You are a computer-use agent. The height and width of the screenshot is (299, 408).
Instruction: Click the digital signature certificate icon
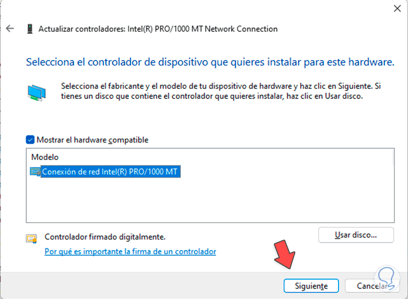[x=31, y=238]
